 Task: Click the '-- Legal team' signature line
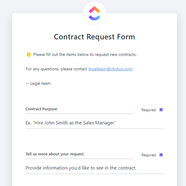click(38, 83)
